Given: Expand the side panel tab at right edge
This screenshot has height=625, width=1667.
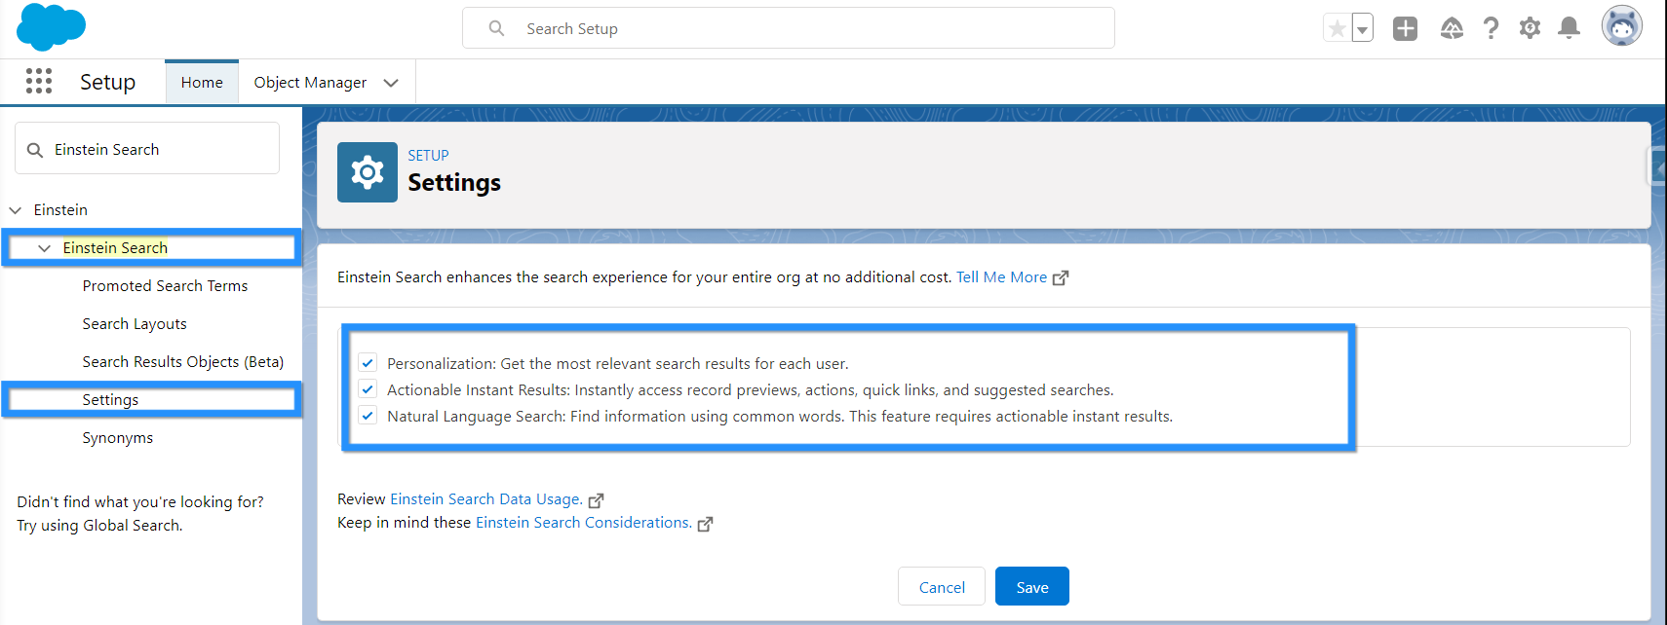Looking at the screenshot, I should click(1657, 166).
